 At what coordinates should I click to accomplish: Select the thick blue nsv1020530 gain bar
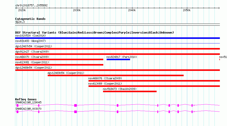click(x=117, y=38)
